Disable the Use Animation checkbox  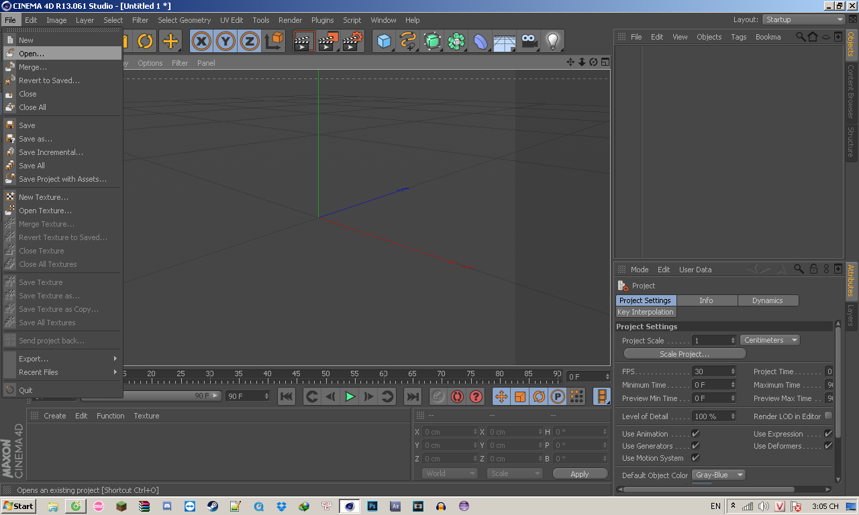pos(695,434)
